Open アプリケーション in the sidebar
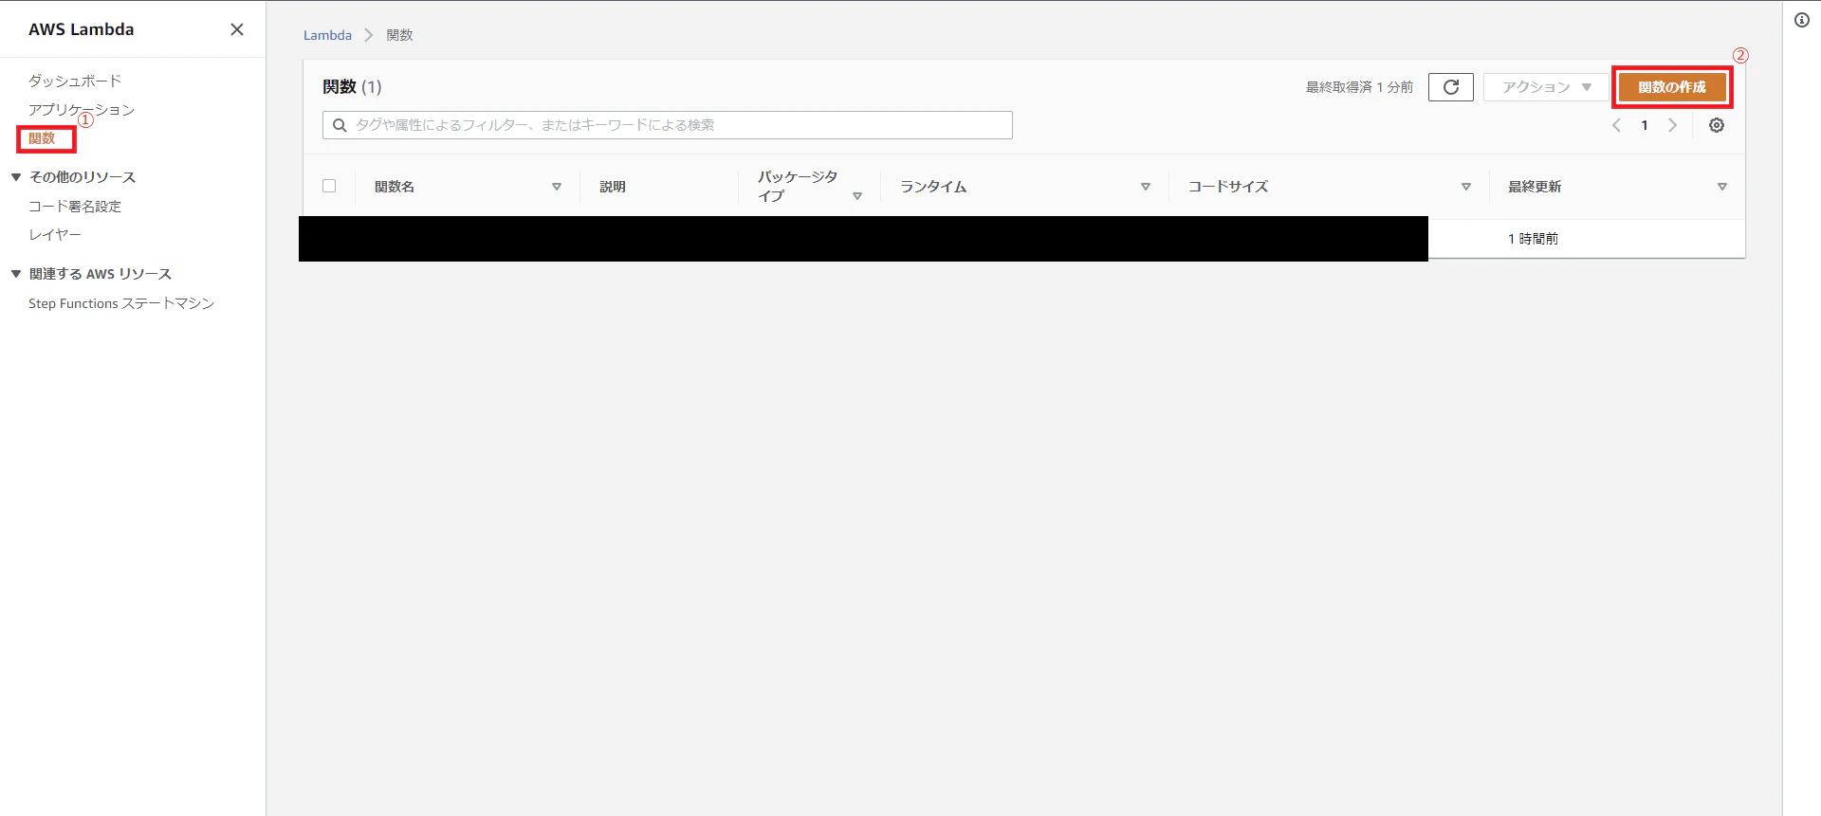This screenshot has width=1821, height=816. (x=82, y=110)
